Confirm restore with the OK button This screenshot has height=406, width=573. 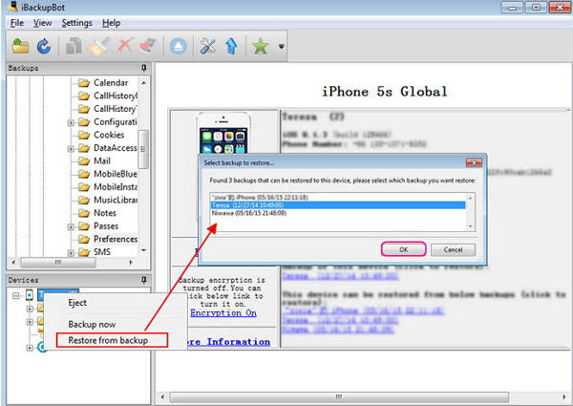click(403, 249)
